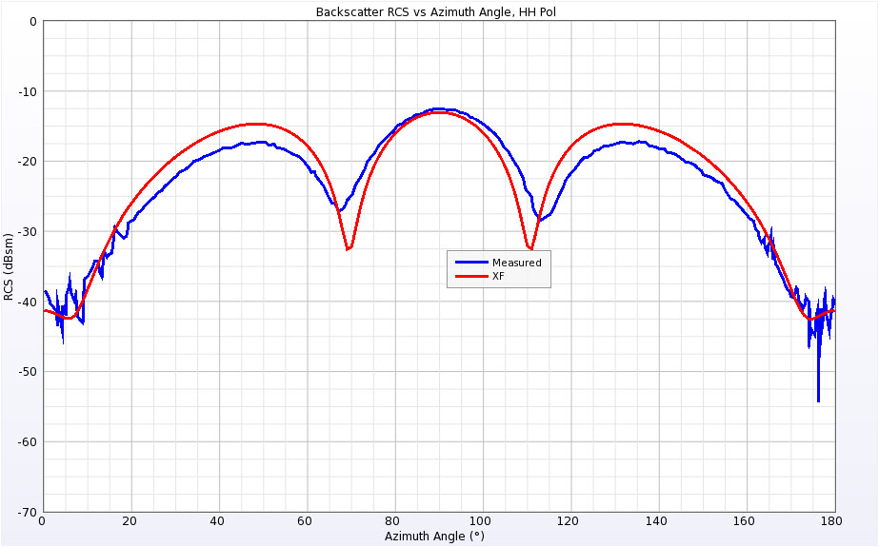The image size is (879, 547).
Task: Click the y-axis tick label '-50'
Action: tap(29, 372)
